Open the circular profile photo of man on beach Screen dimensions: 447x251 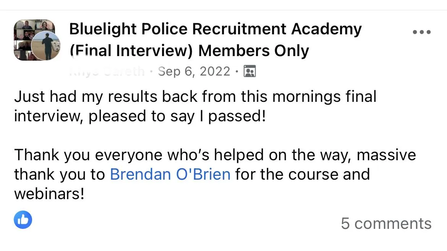[45, 46]
